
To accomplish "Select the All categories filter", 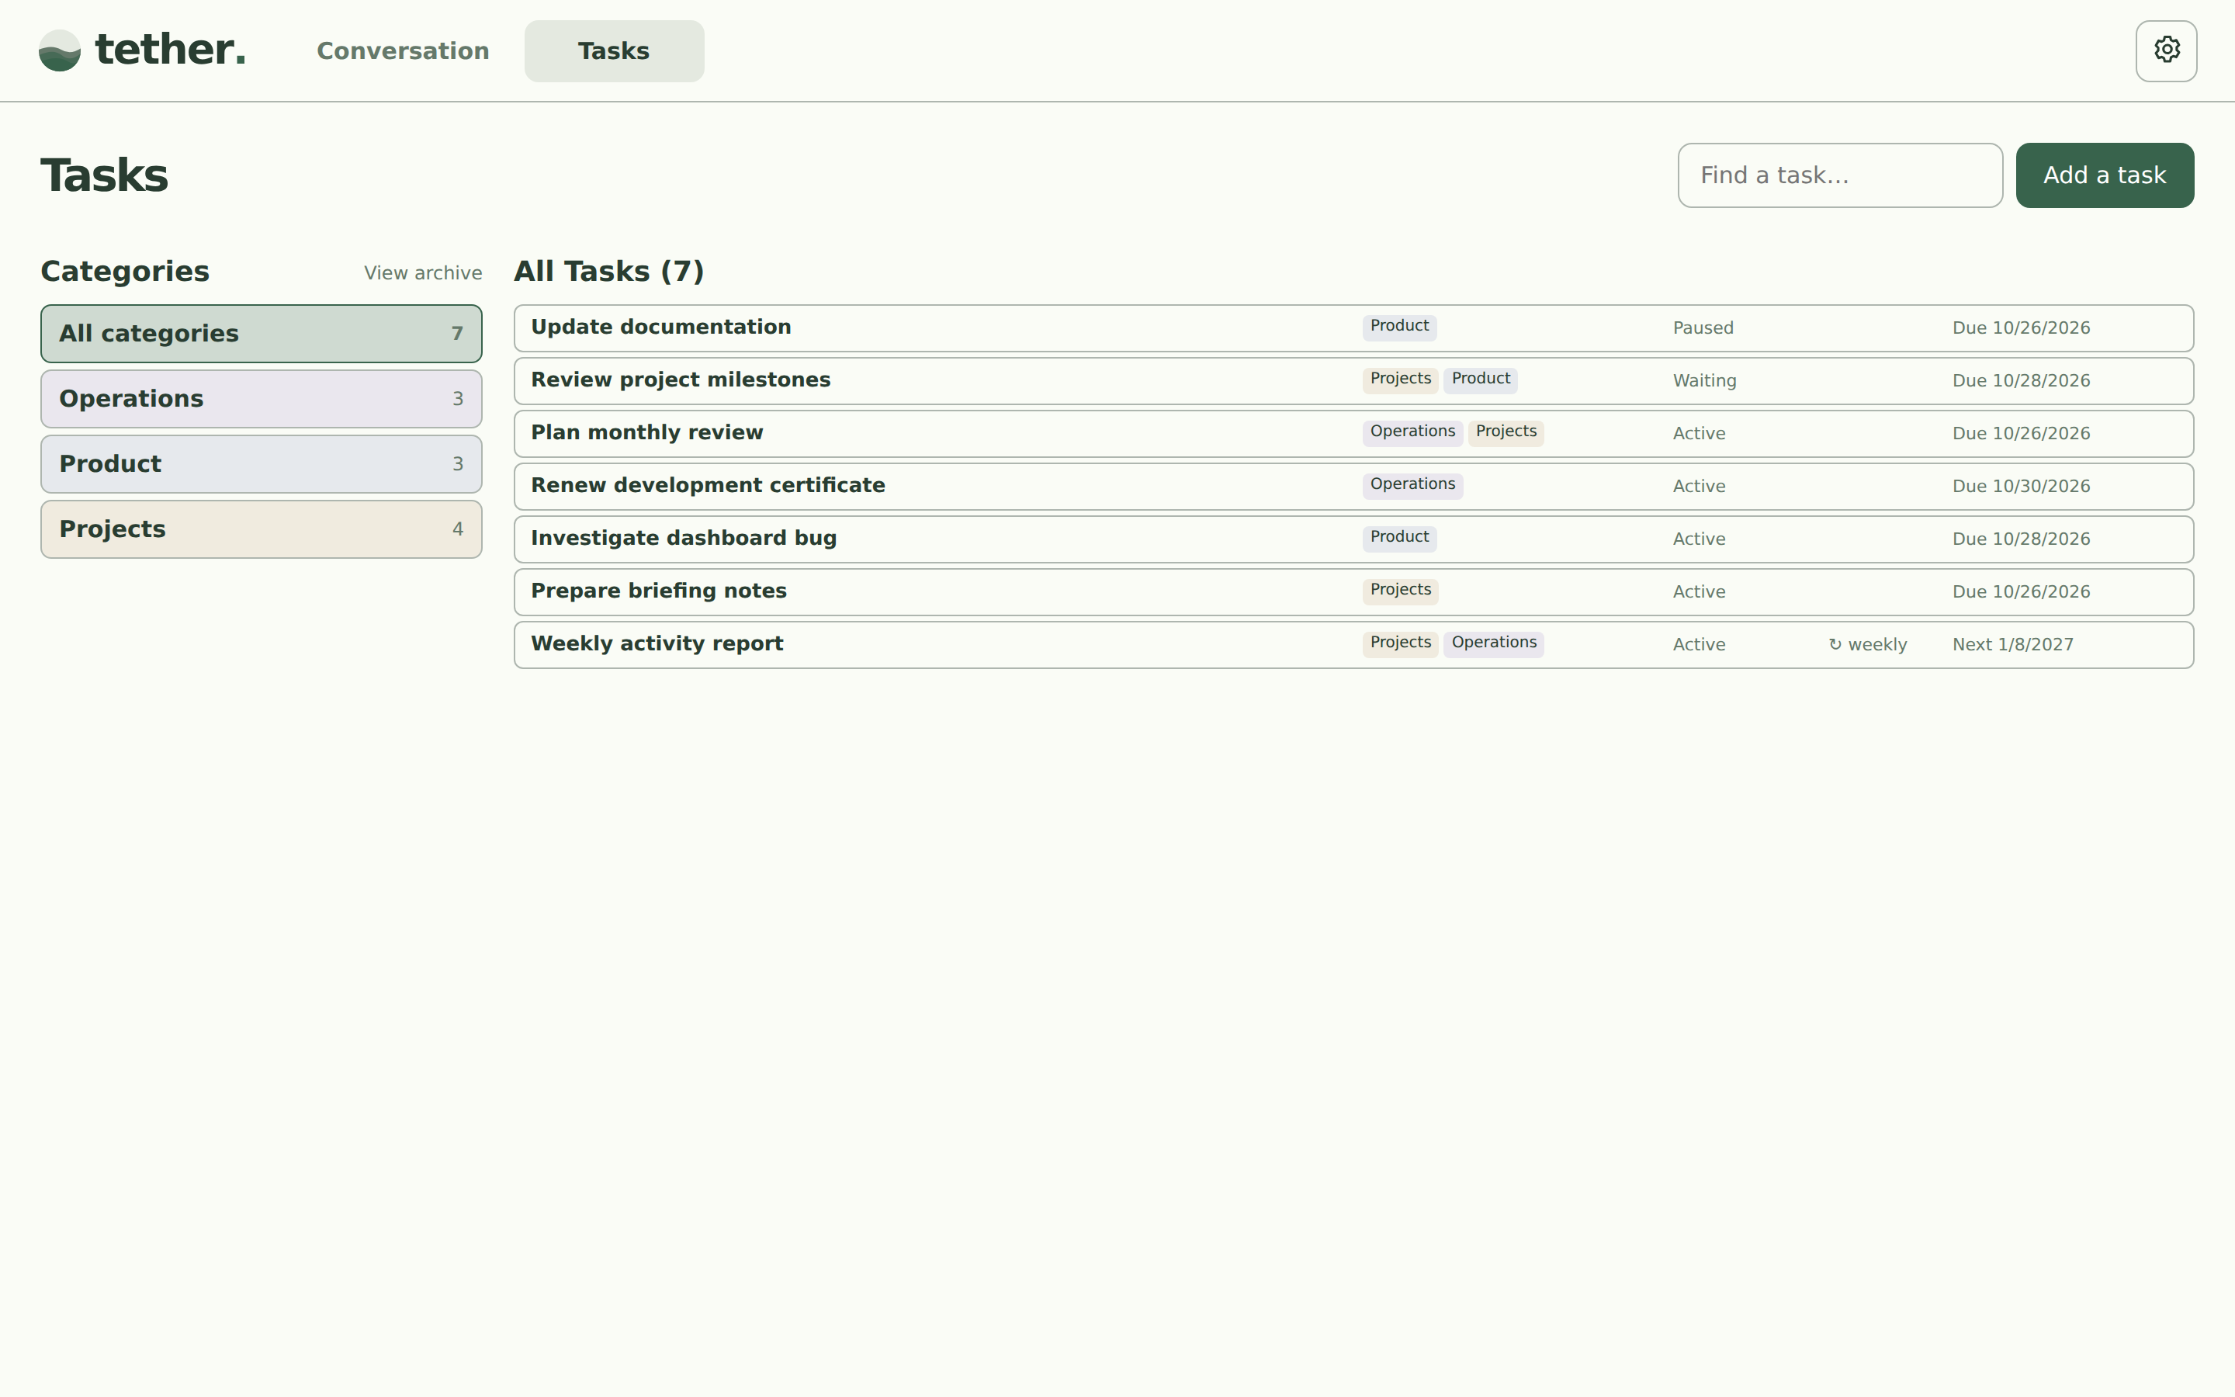I will coord(262,334).
